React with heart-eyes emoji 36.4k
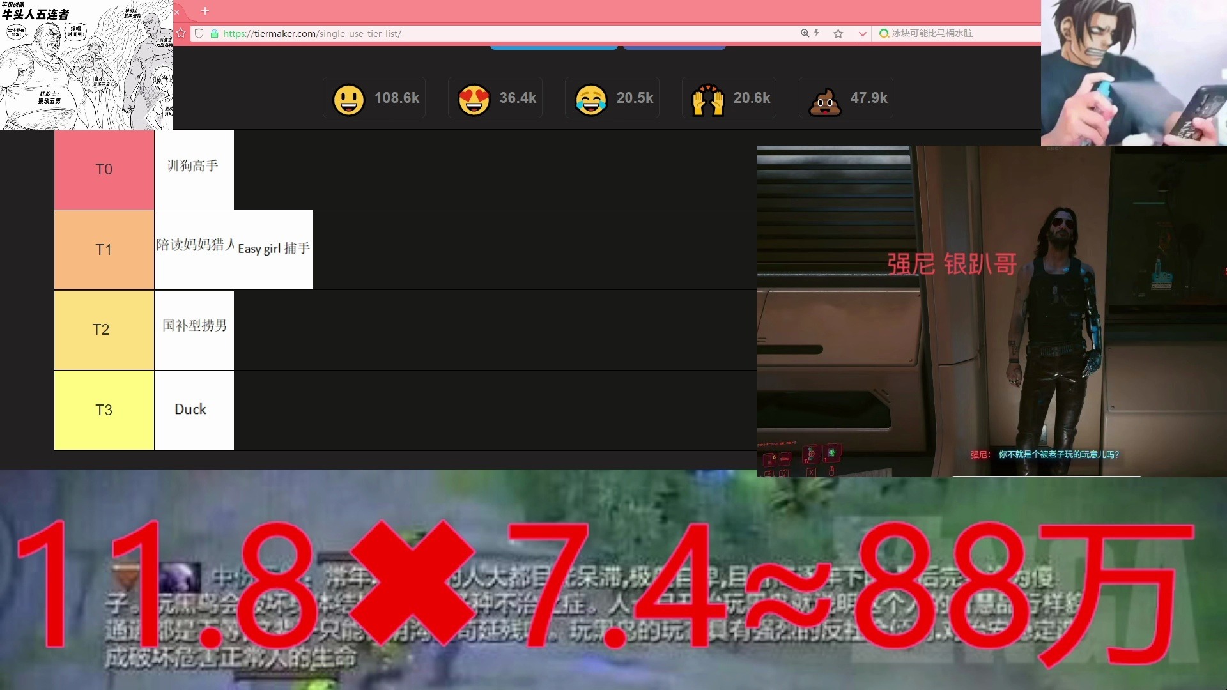The image size is (1227, 690). tap(495, 98)
